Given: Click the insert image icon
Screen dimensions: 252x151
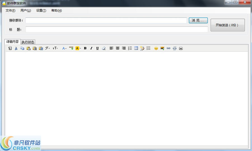Looking at the screenshot, I should click(x=162, y=48).
